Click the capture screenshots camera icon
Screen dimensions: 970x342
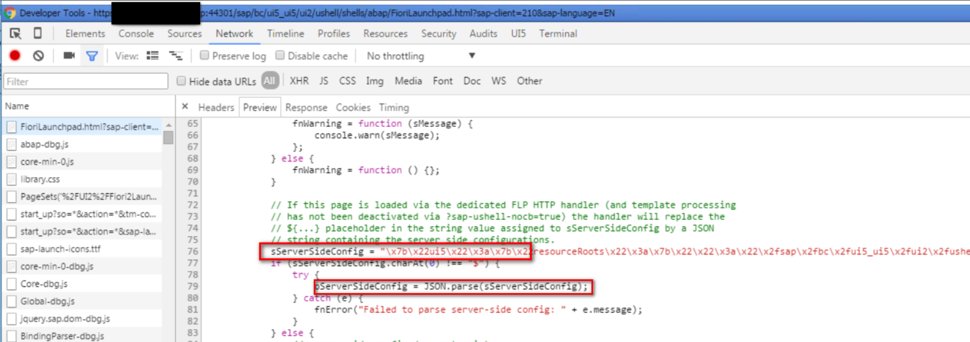69,55
